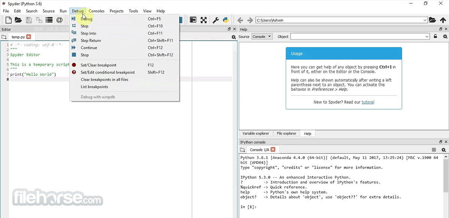The width and height of the screenshot is (449, 218).
Task: Close the Help pane
Action: coord(446,29)
